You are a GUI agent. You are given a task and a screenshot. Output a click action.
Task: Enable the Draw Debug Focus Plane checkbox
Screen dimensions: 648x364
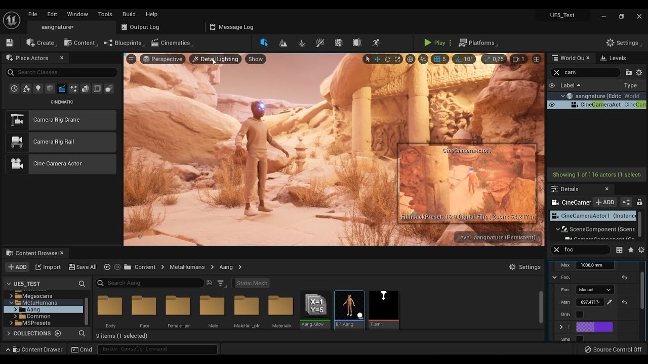pos(580,314)
